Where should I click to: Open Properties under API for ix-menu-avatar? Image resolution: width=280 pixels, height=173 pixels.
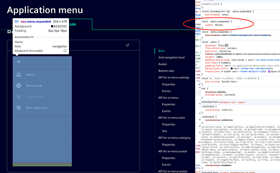(x=168, y=158)
